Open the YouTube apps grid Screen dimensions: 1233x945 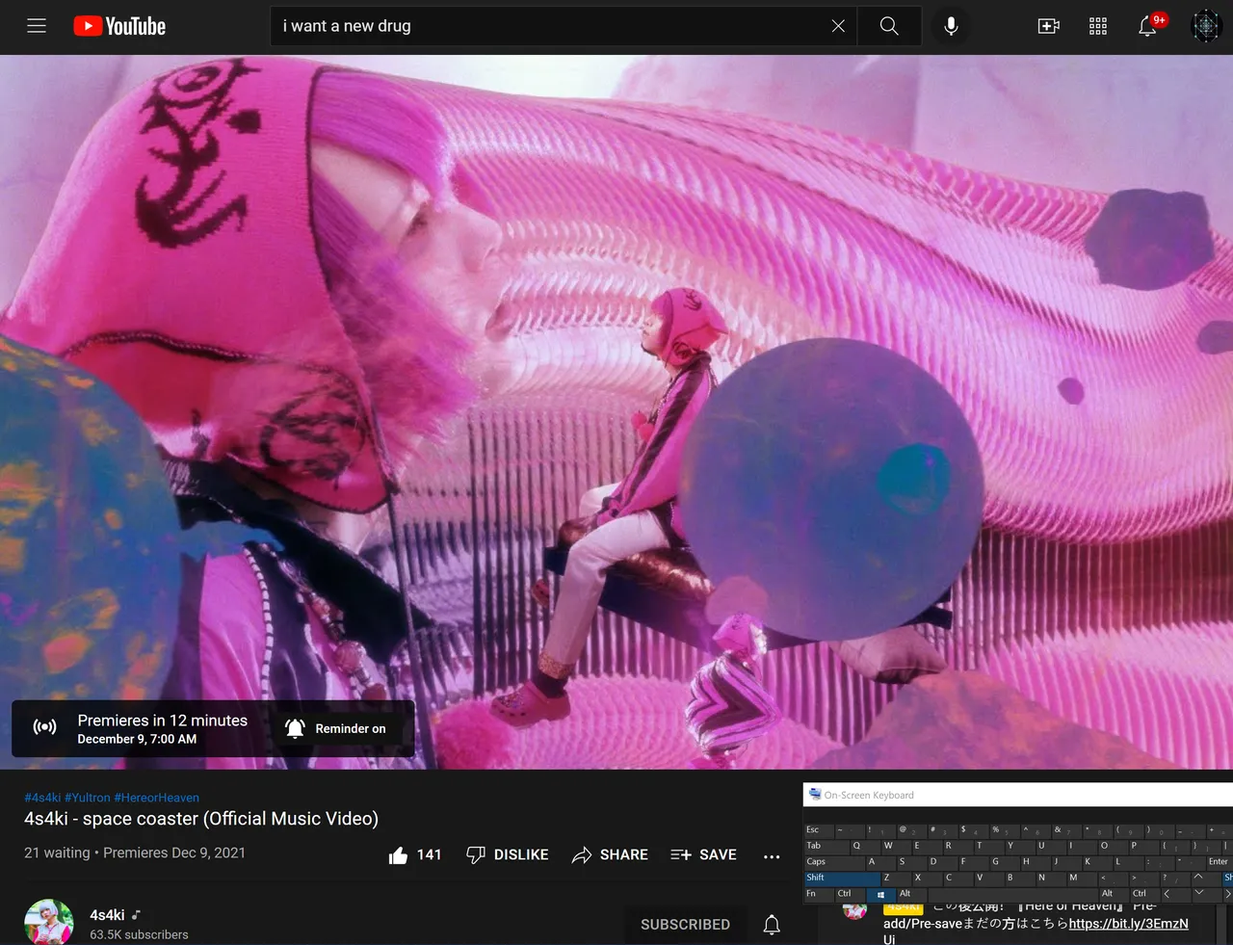click(1098, 26)
